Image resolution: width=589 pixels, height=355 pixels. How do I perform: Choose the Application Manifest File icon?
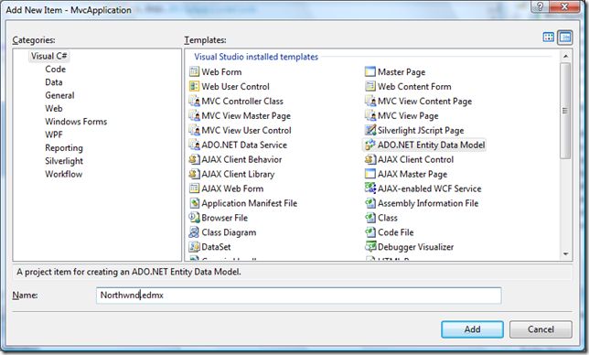click(x=194, y=203)
